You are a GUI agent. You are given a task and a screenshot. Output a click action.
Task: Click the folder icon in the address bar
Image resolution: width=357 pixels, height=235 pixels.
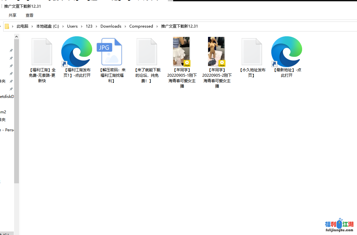point(7,26)
